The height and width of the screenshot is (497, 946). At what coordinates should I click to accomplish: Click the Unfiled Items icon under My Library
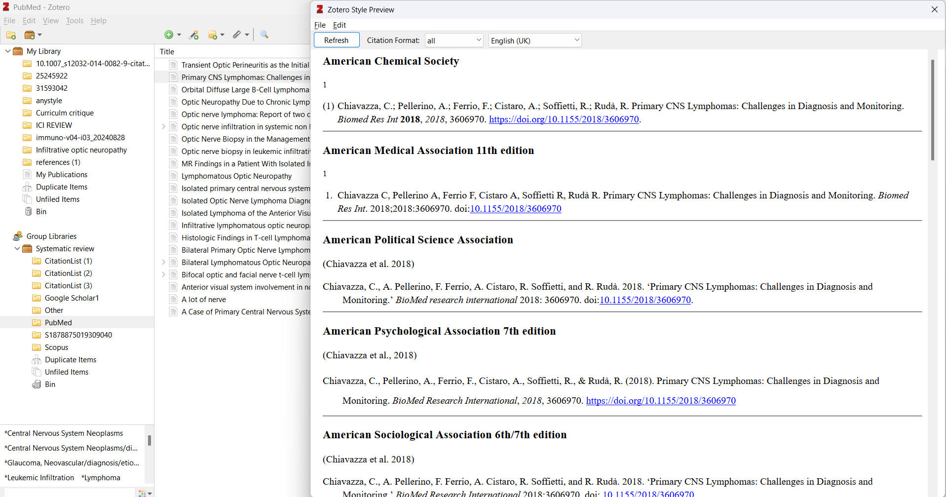tap(27, 199)
